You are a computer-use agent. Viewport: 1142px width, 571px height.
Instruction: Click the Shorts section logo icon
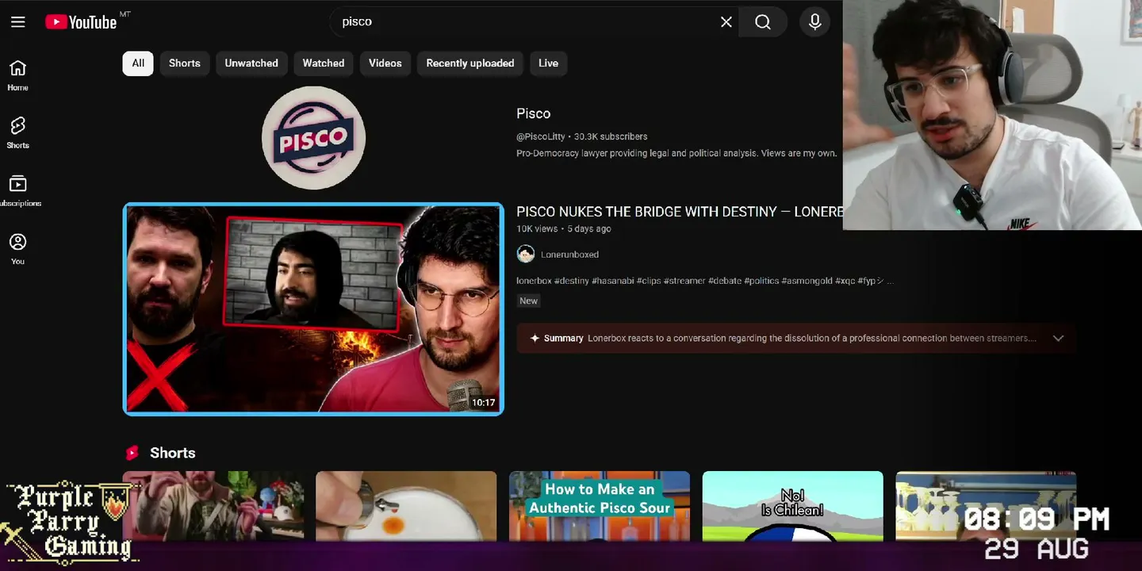[132, 453]
